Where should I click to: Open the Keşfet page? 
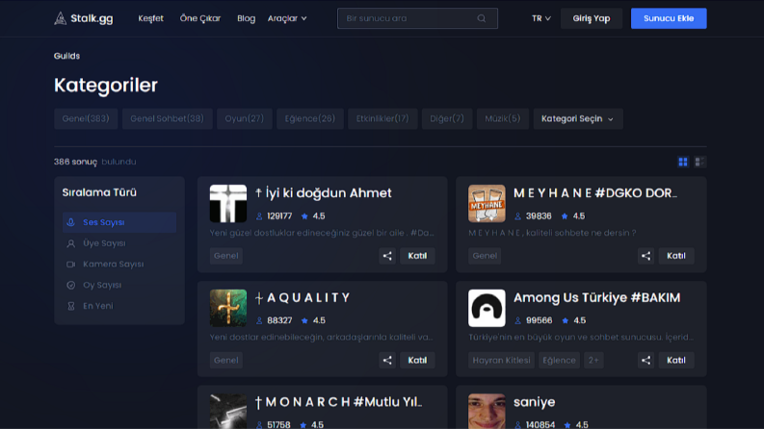tap(150, 18)
